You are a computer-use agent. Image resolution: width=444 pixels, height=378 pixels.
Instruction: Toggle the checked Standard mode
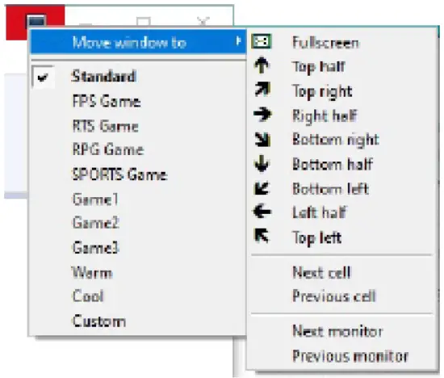[x=43, y=77]
